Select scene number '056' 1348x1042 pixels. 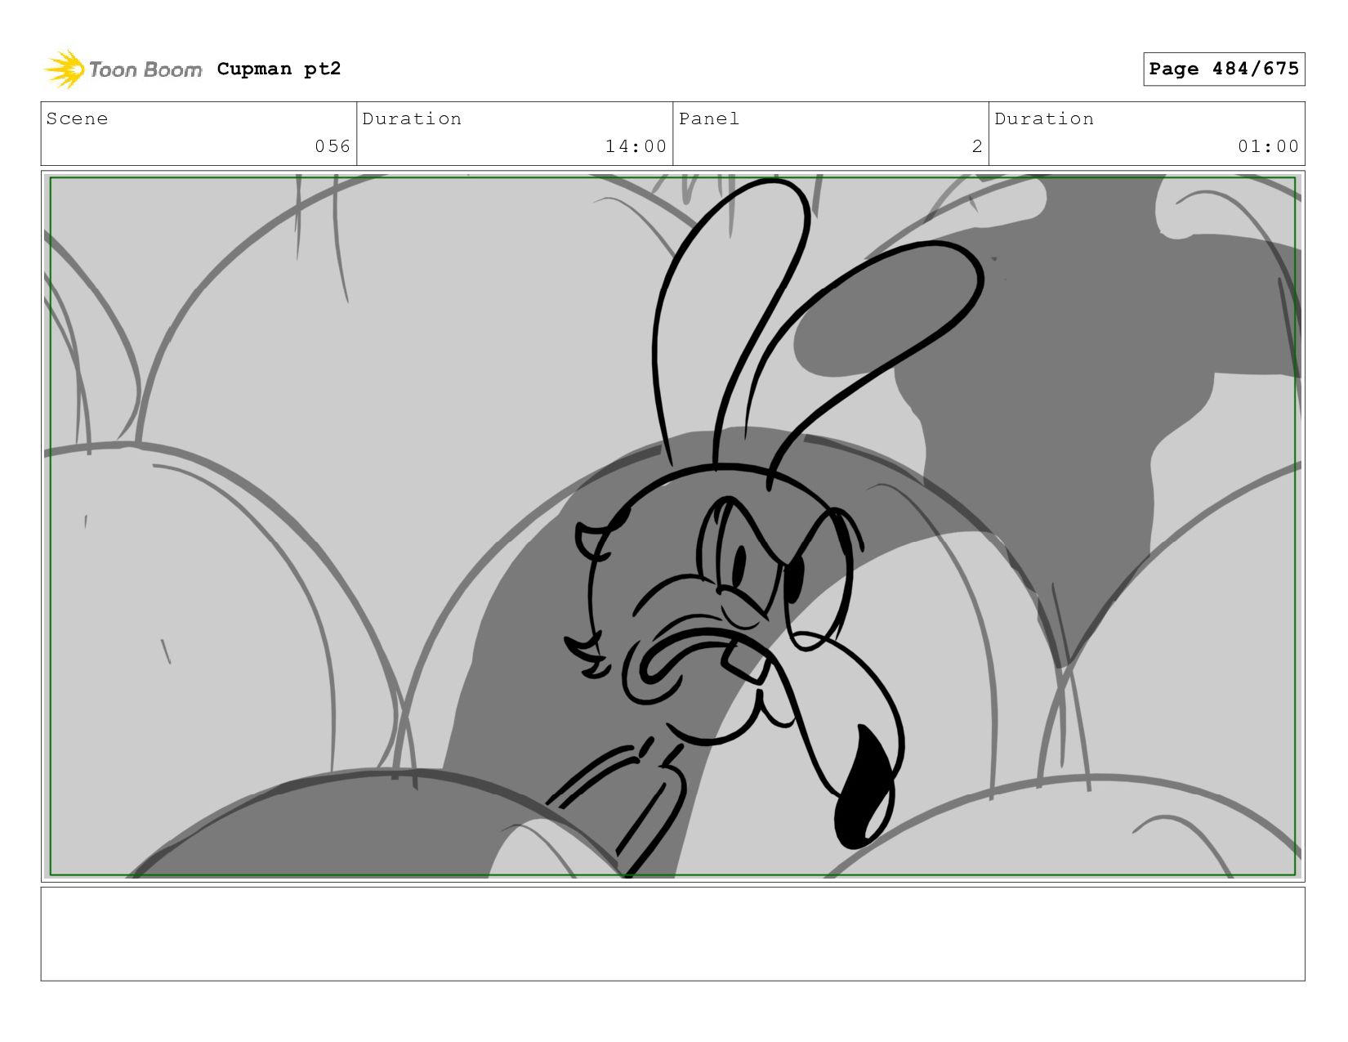pos(333,146)
